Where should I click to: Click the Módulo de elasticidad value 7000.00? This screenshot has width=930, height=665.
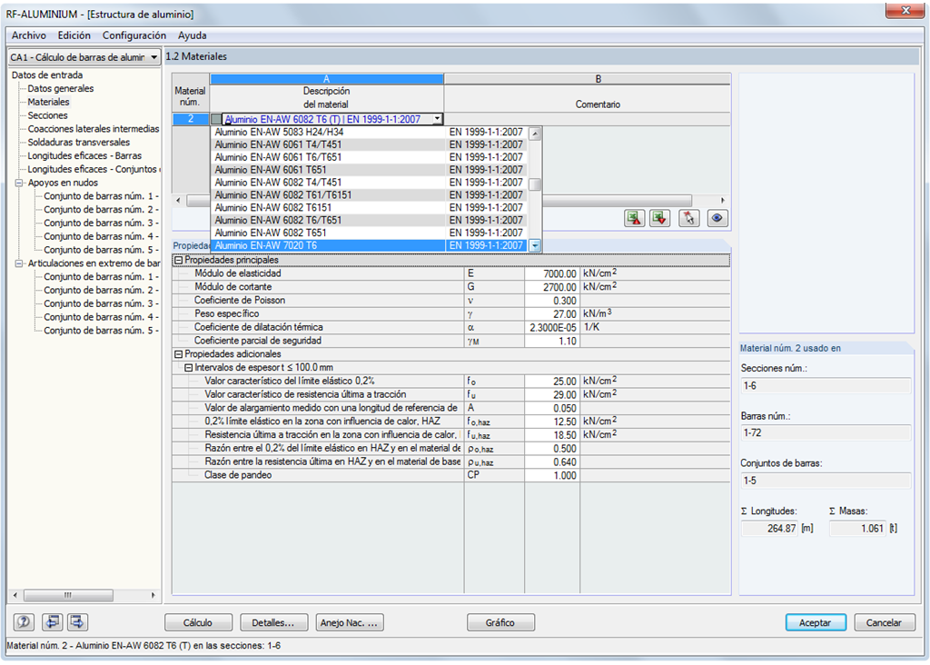pos(552,274)
